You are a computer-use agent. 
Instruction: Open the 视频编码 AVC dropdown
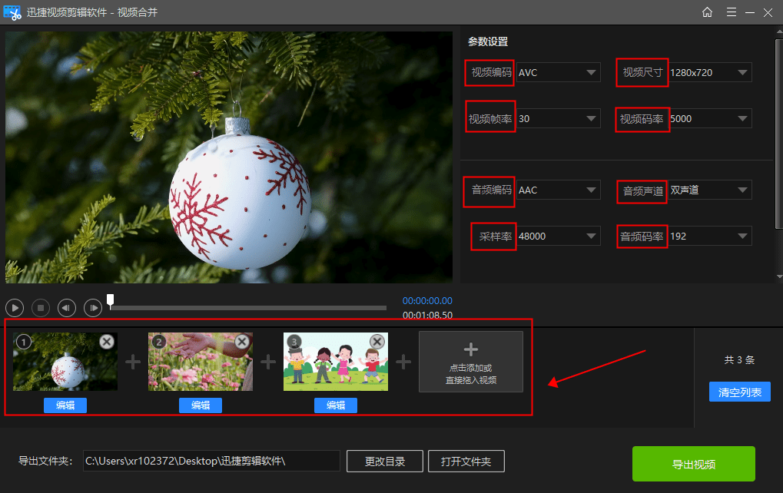(559, 72)
